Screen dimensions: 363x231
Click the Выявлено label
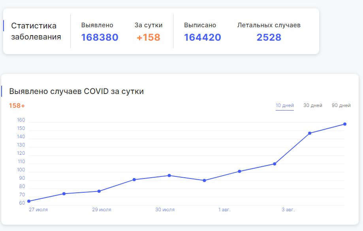pos(97,25)
